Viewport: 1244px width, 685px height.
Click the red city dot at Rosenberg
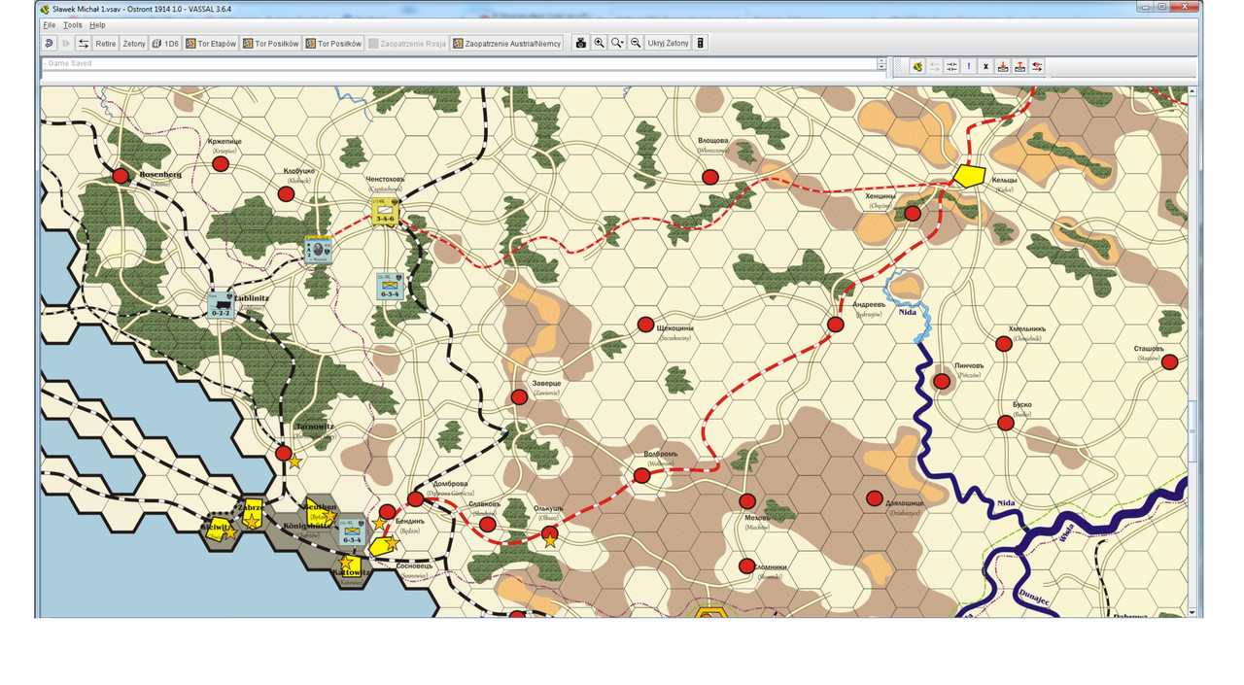(121, 176)
